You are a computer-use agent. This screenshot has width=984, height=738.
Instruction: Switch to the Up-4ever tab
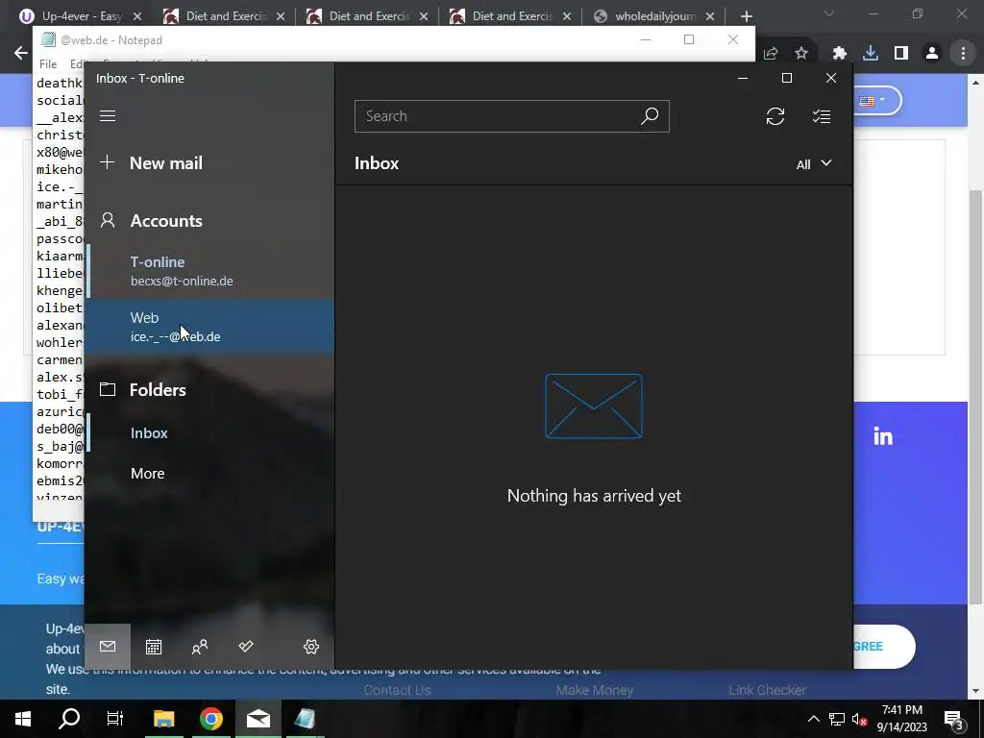(x=81, y=16)
